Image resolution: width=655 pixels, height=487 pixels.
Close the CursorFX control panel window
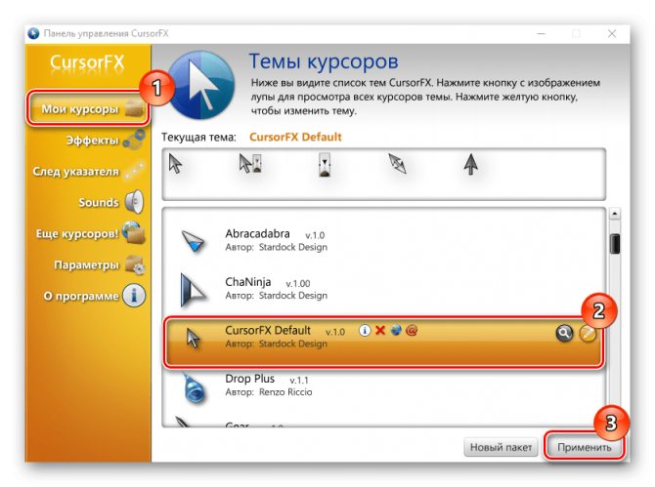pos(612,34)
